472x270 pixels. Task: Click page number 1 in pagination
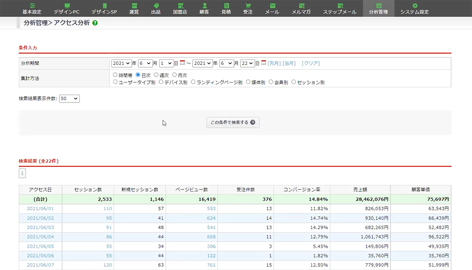[x=22, y=173]
